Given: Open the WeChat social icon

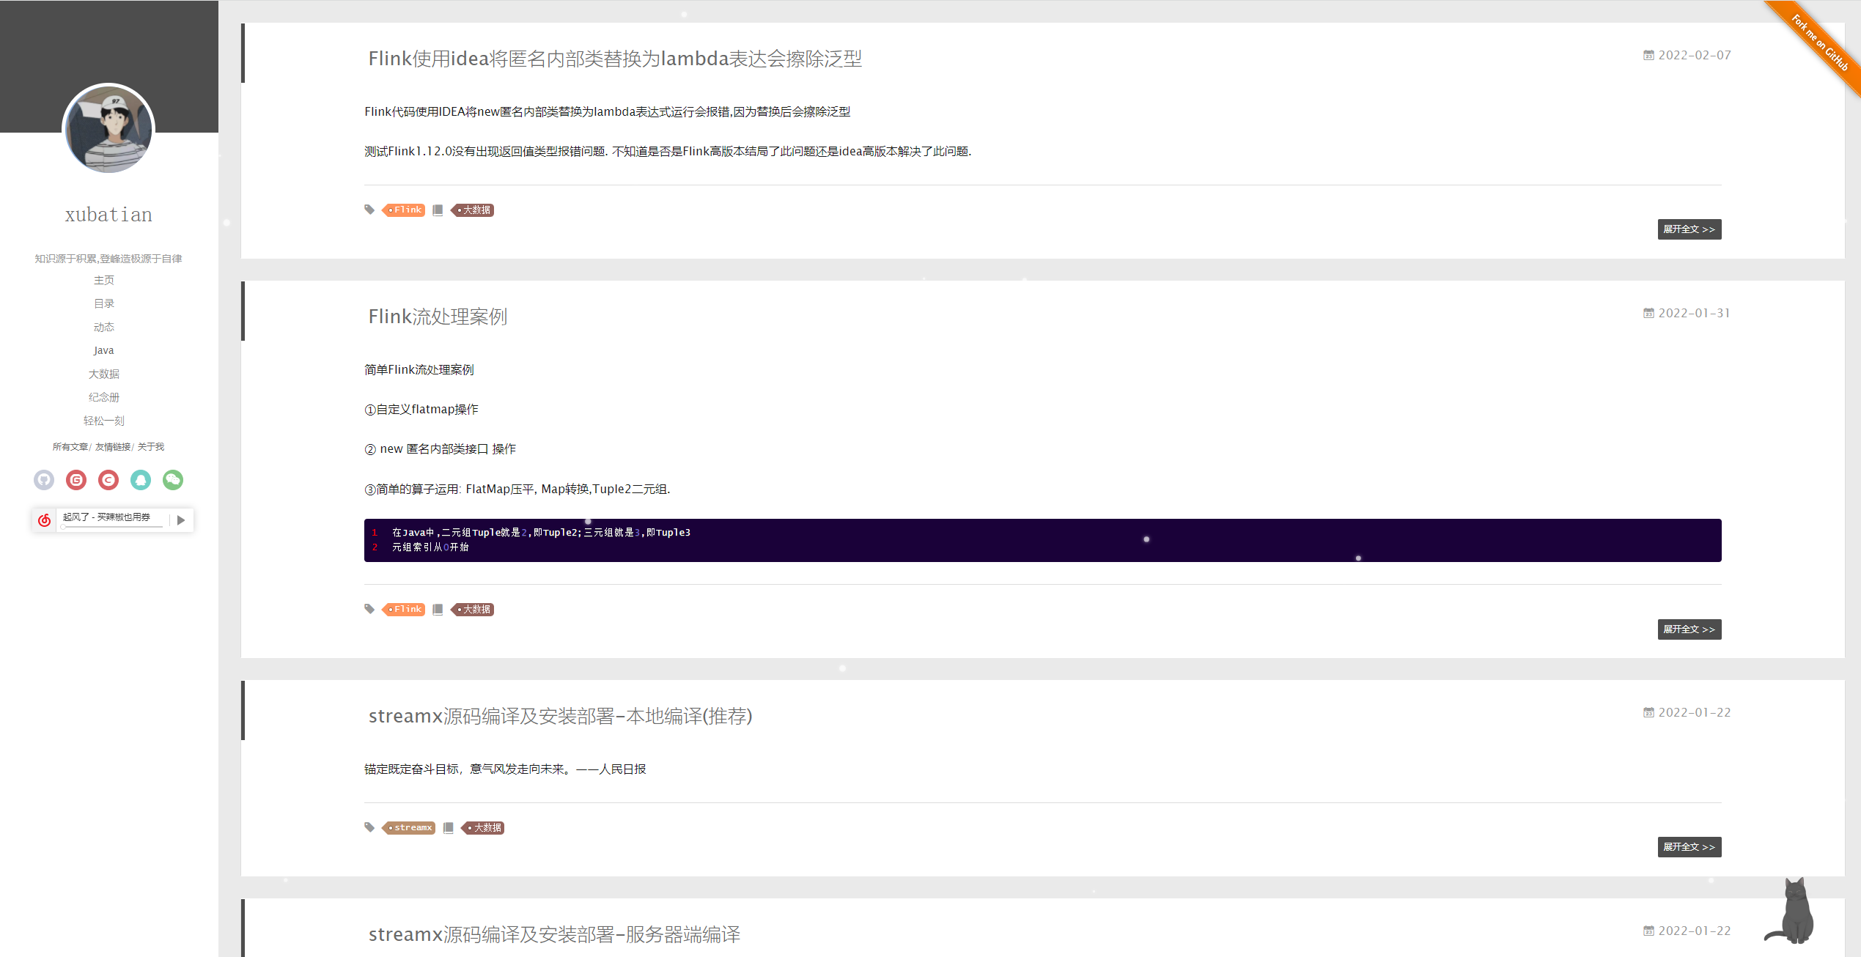Looking at the screenshot, I should 173,480.
